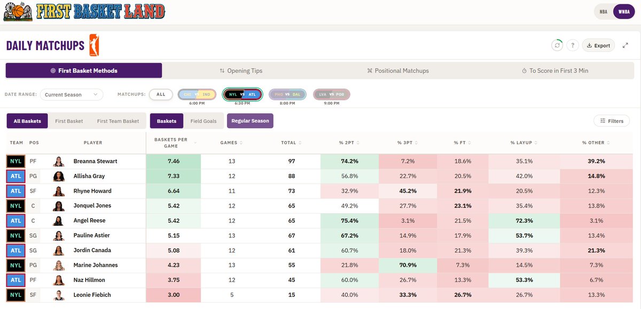Click Pauline Astier's player avatar

[x=59, y=235]
